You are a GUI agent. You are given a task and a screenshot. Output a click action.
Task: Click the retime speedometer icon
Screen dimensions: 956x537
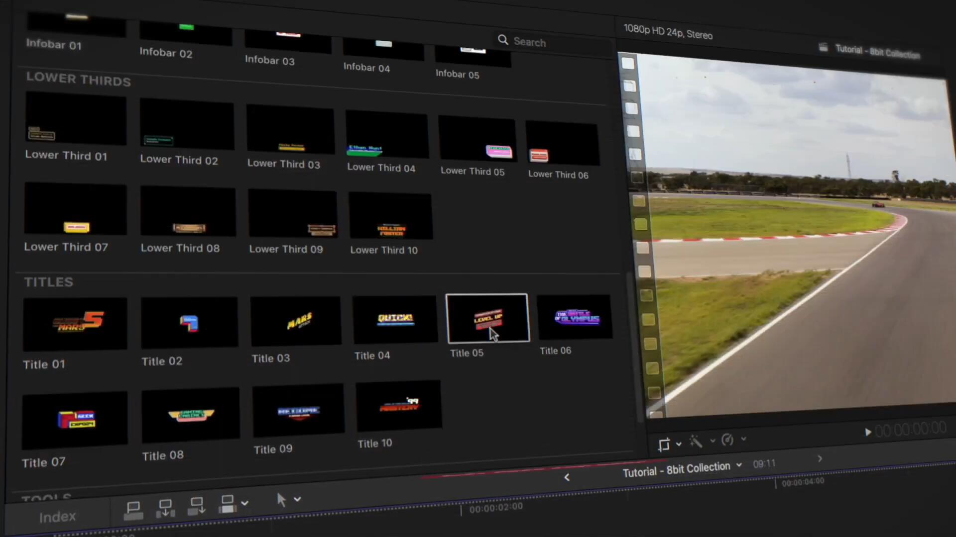(x=727, y=440)
